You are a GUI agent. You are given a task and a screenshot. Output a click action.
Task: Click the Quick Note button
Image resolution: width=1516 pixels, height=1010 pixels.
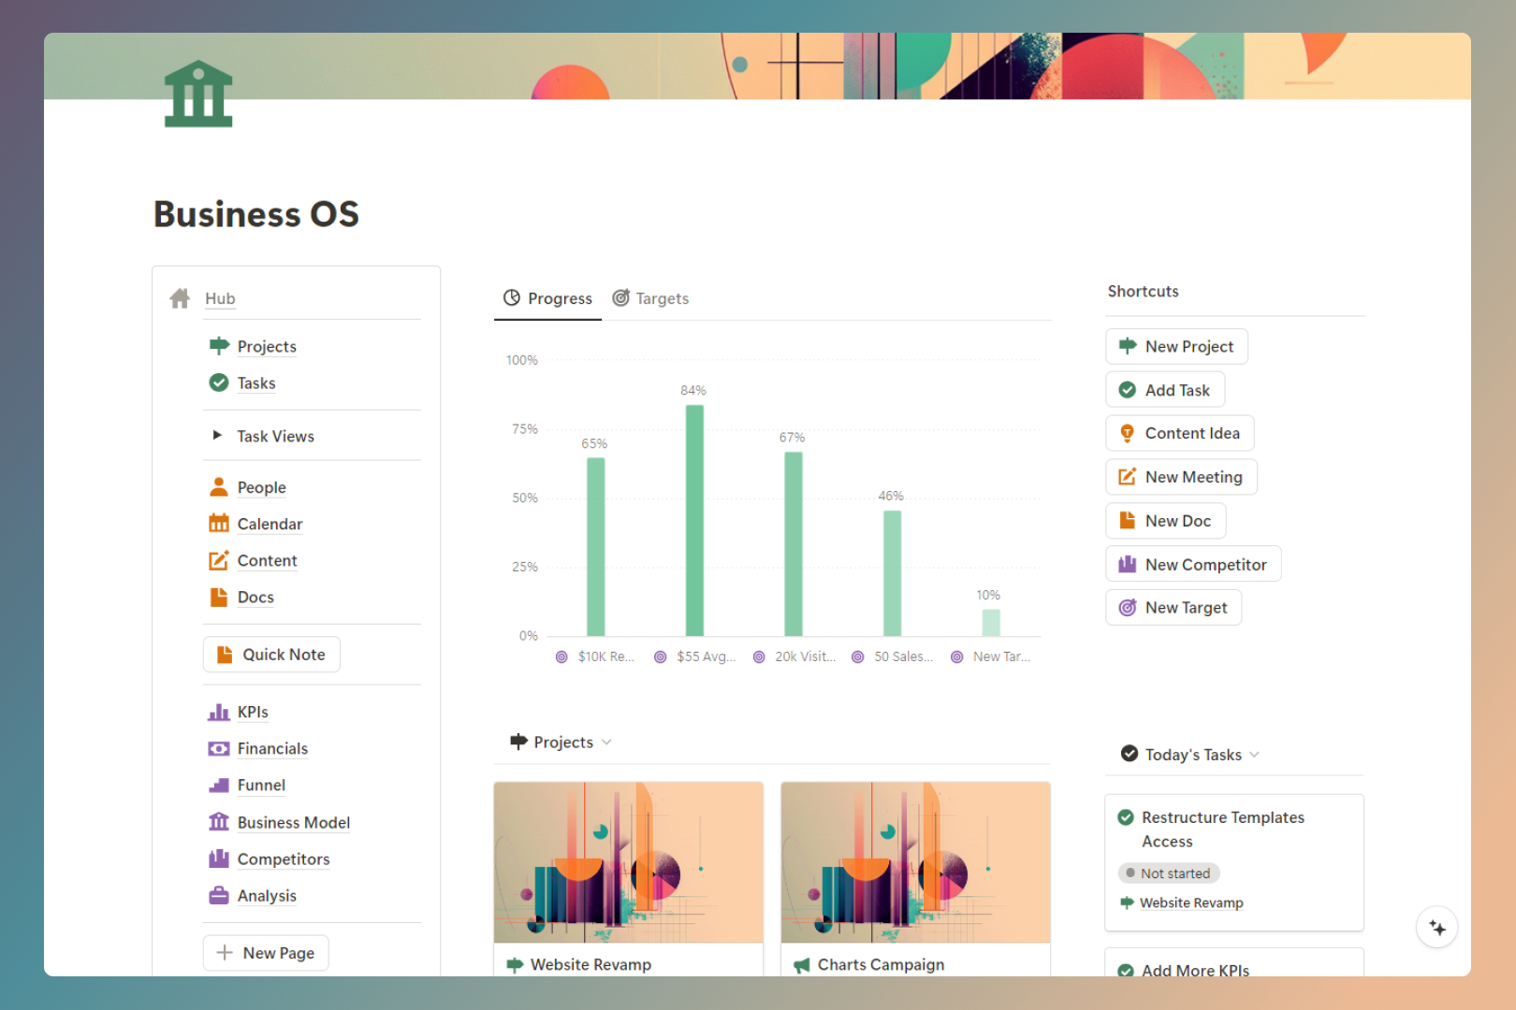pyautogui.click(x=271, y=655)
